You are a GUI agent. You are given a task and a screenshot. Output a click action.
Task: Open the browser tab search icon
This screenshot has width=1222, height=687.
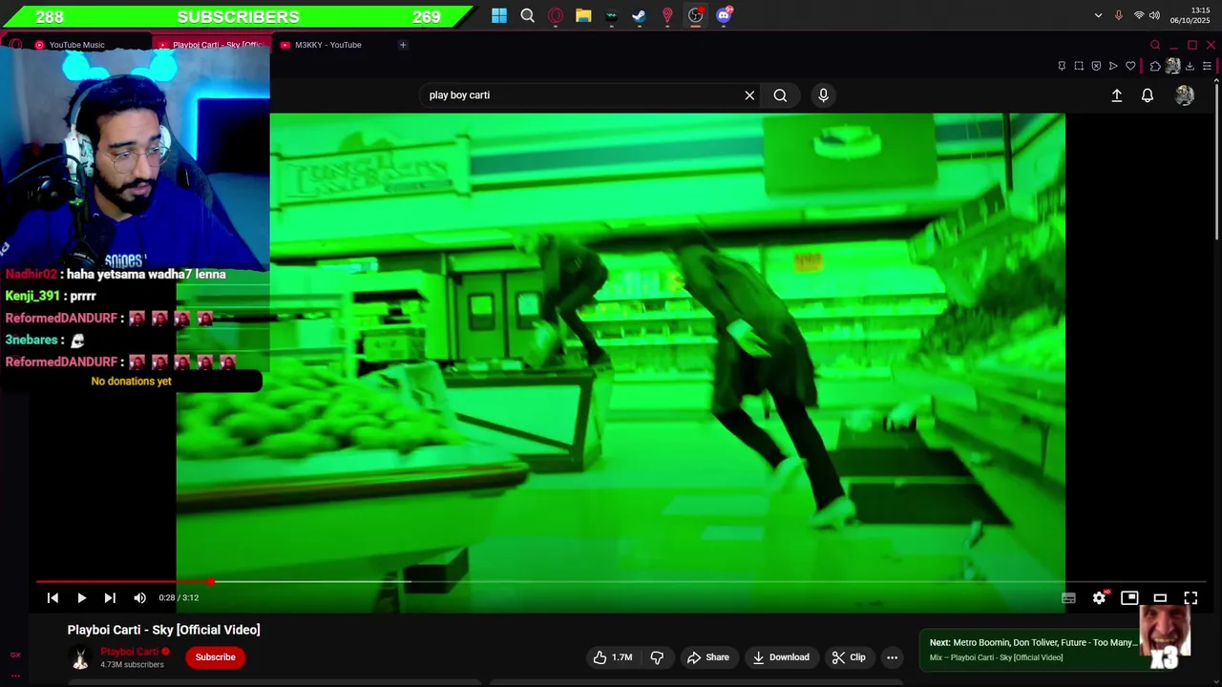point(1155,45)
